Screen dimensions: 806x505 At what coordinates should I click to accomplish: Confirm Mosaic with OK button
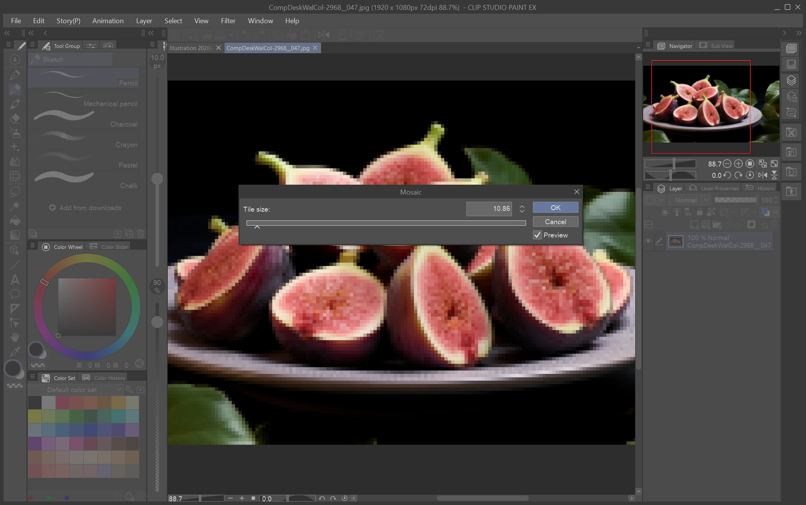(x=555, y=207)
